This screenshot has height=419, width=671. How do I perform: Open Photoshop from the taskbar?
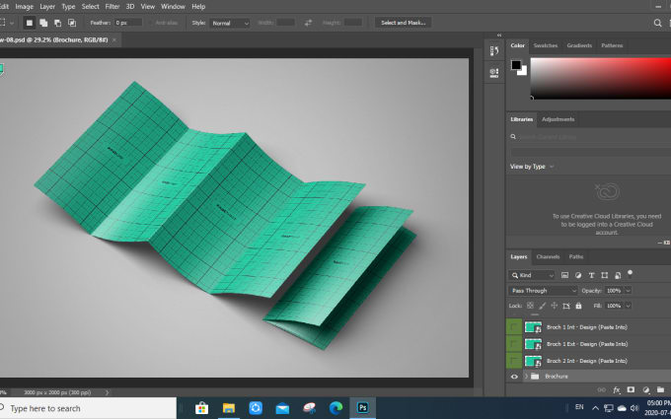[x=363, y=408]
